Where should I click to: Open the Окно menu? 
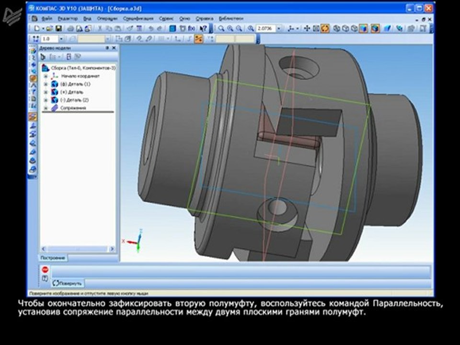[x=184, y=19]
